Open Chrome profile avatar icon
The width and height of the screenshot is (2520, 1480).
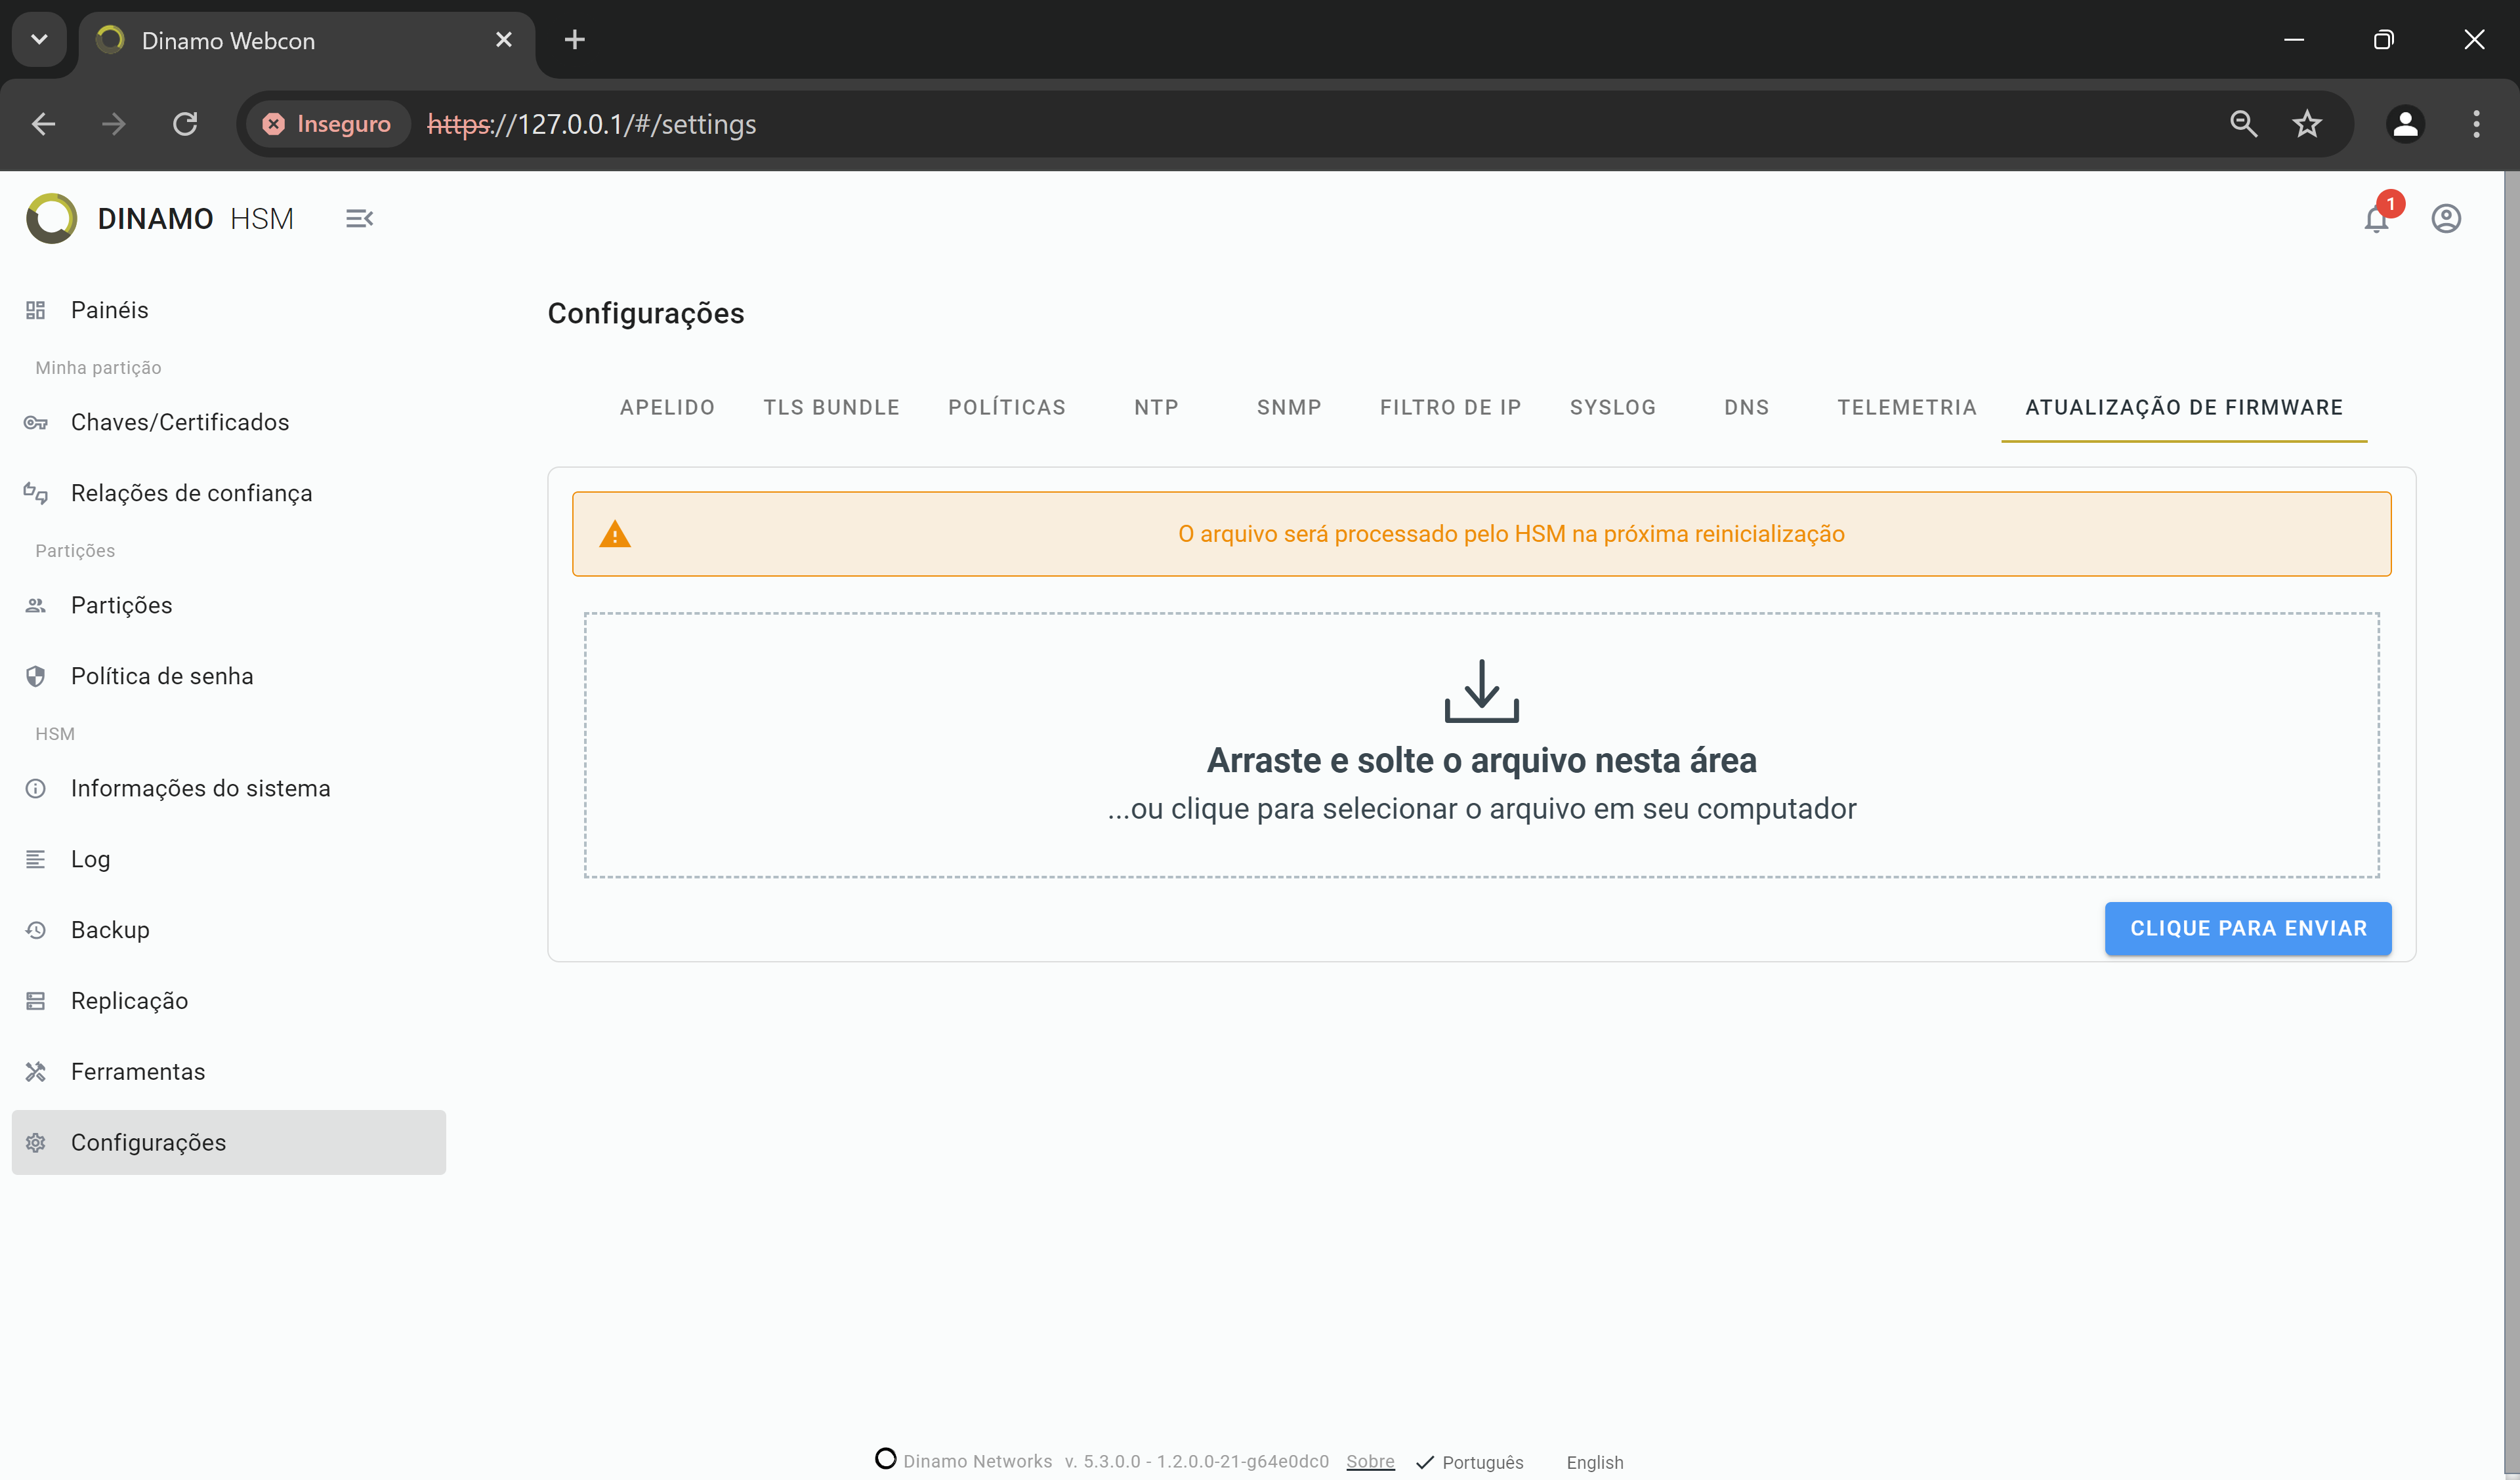point(2405,124)
